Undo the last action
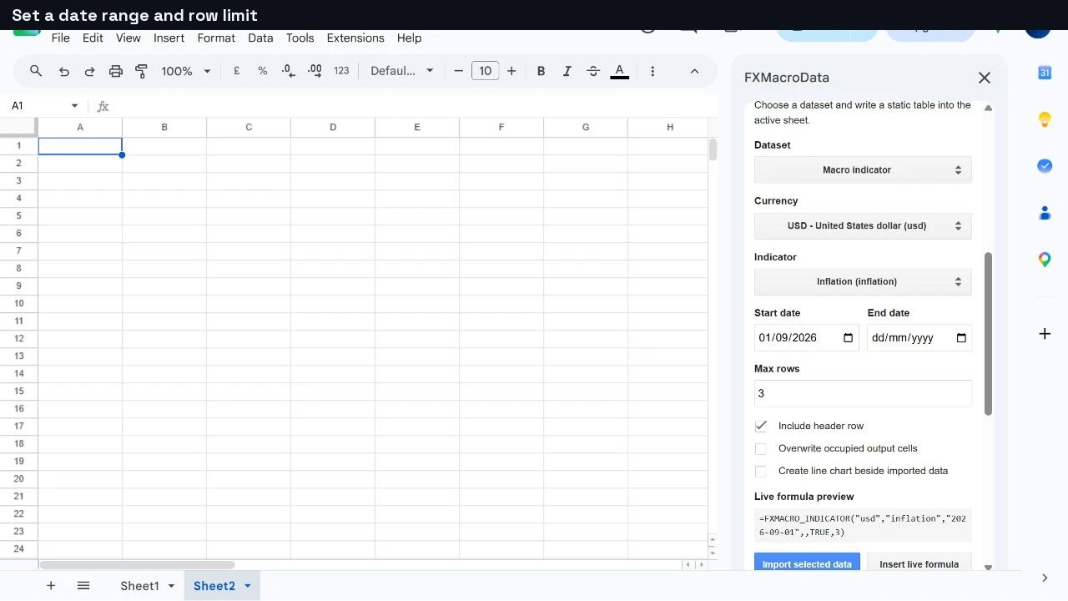 (64, 71)
